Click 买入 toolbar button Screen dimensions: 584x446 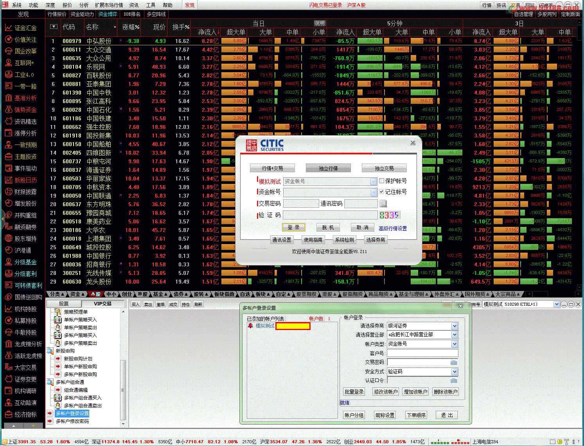[x=135, y=304]
